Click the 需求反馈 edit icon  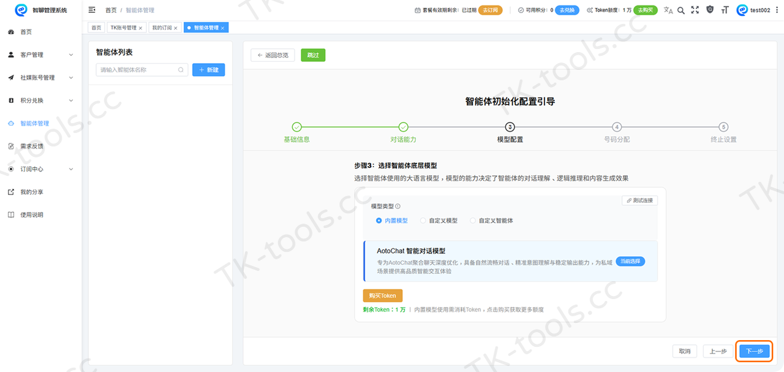coord(11,146)
